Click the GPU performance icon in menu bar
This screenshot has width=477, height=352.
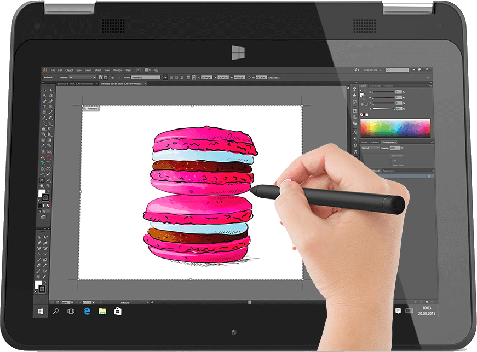[x=156, y=71]
